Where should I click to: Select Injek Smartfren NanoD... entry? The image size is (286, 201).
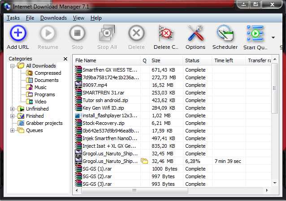pos(110,138)
